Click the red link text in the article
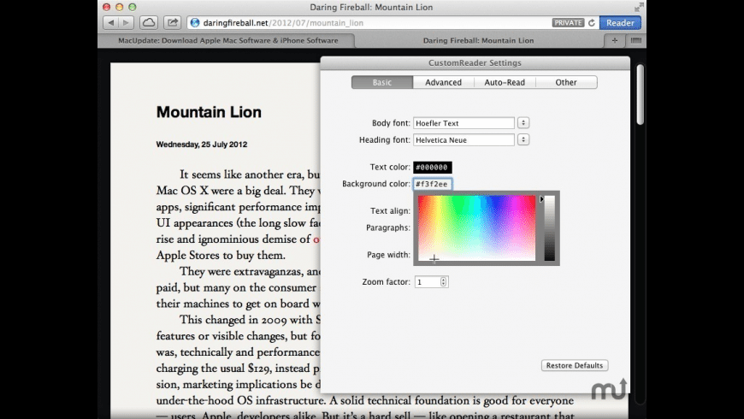This screenshot has width=744, height=419. click(x=316, y=239)
